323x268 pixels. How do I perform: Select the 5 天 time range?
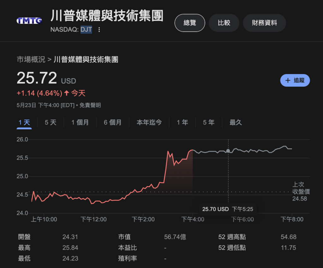(50, 123)
